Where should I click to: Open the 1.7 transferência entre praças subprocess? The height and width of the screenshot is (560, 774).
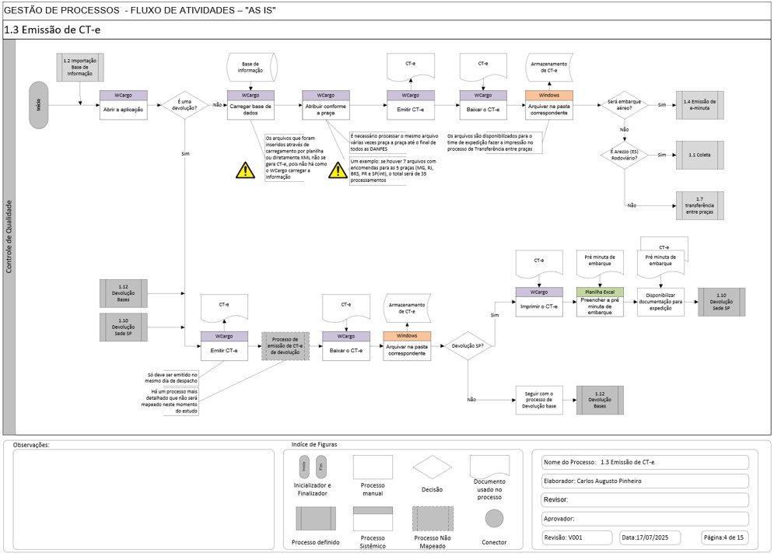click(x=700, y=206)
